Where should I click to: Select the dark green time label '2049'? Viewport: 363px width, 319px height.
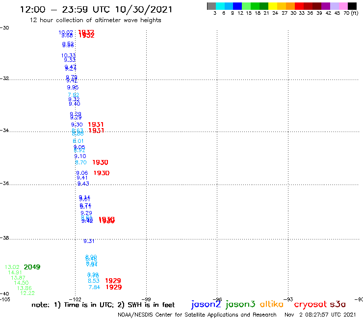tap(32, 267)
